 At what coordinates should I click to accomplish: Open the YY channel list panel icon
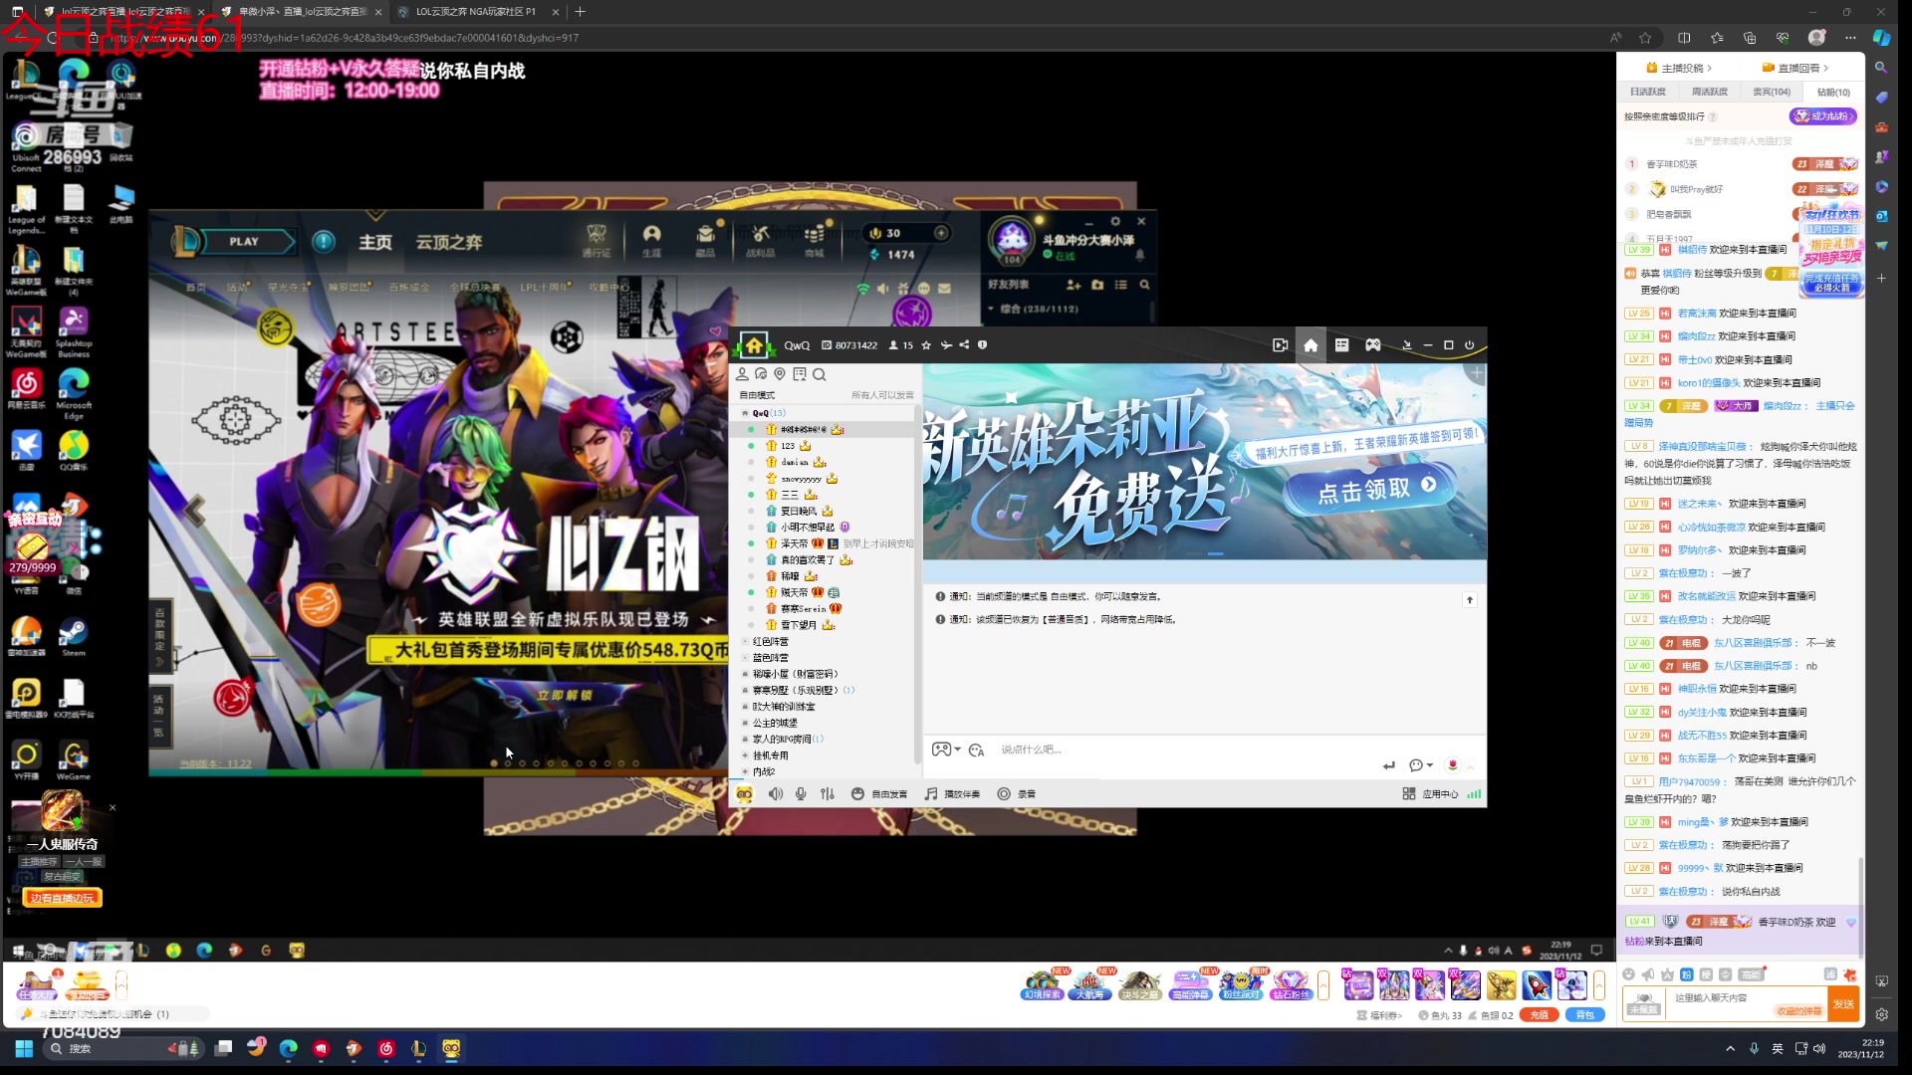click(1341, 345)
